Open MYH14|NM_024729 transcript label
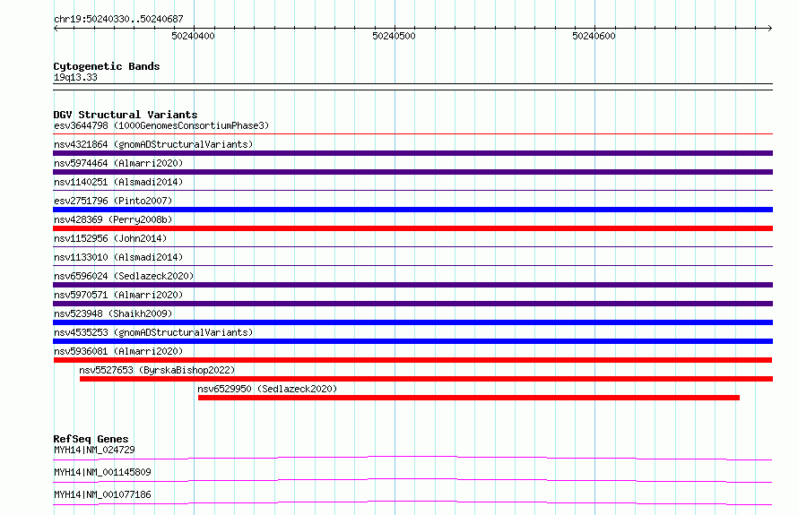 [94, 450]
